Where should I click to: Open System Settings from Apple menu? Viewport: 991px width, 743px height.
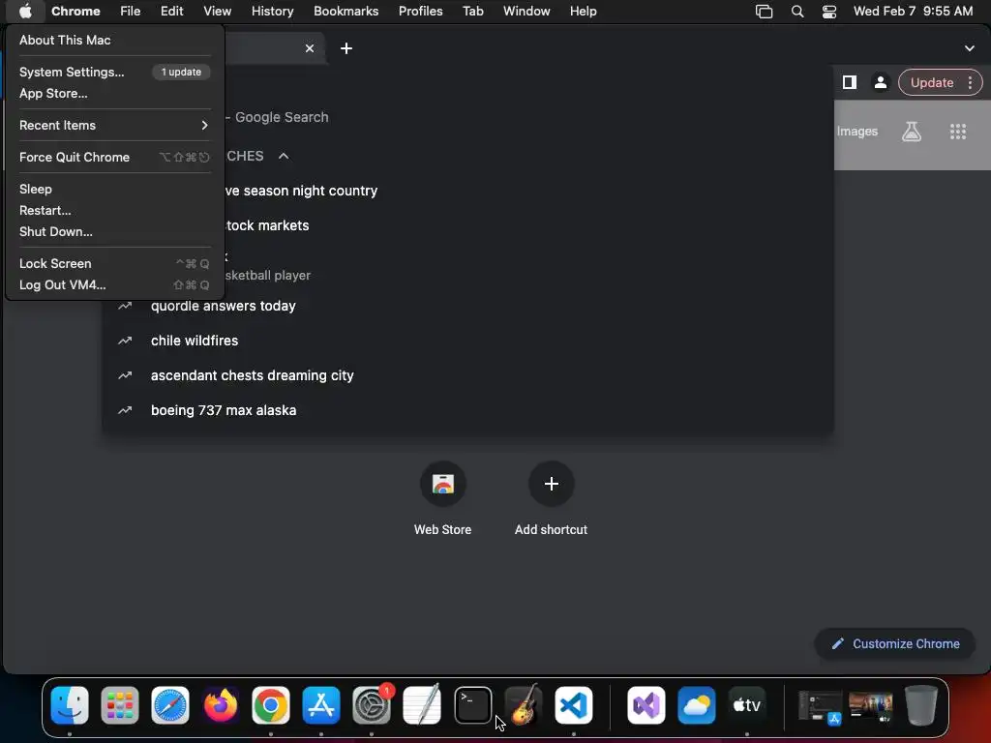coord(114,72)
